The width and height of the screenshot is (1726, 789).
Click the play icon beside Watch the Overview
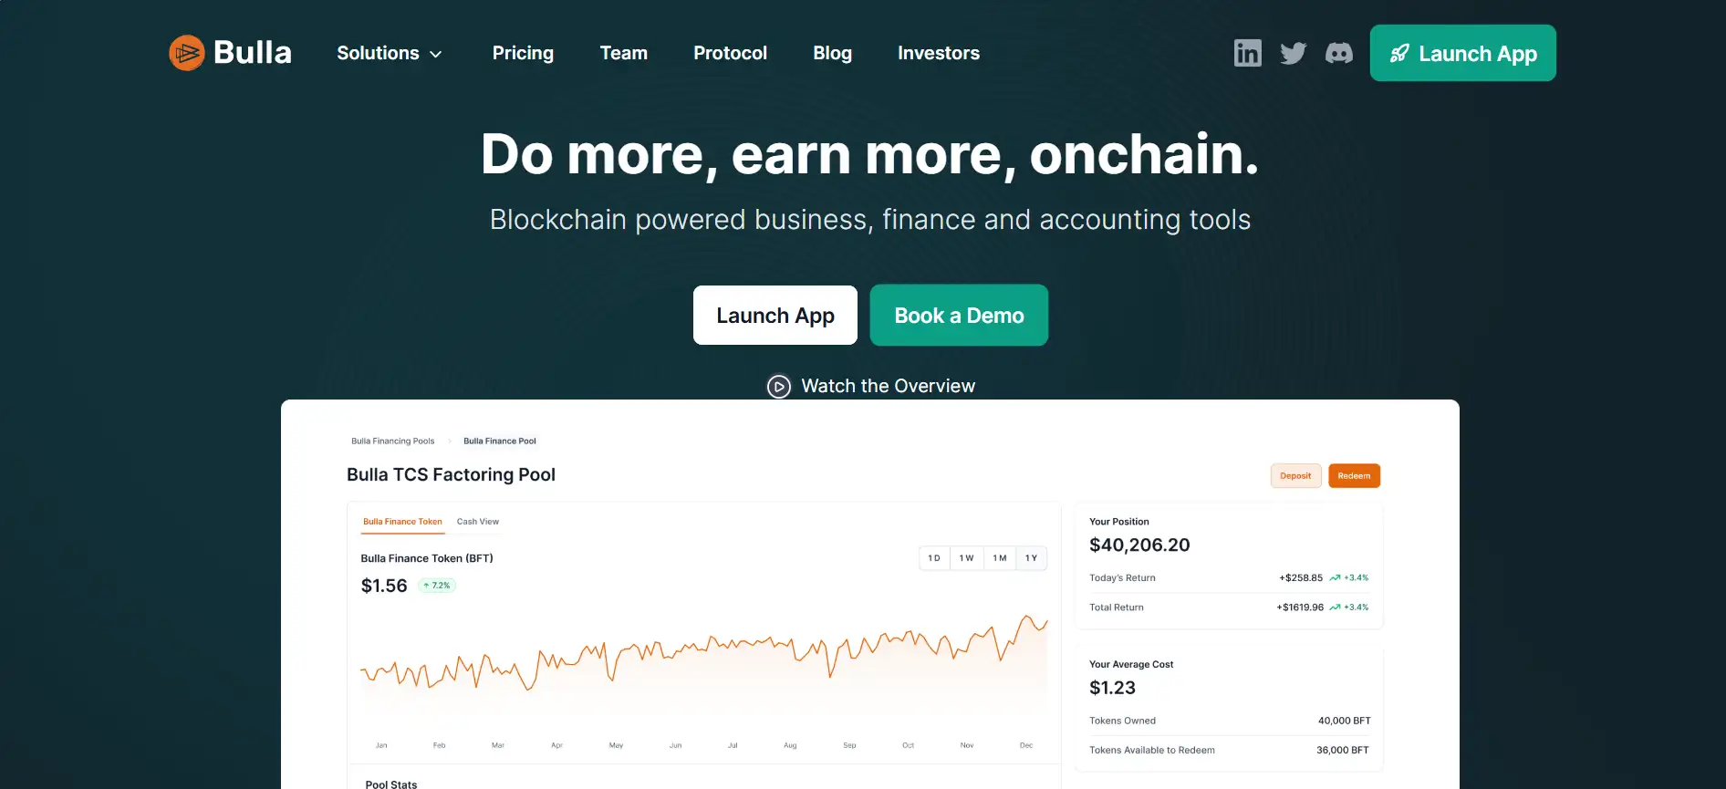click(x=778, y=387)
